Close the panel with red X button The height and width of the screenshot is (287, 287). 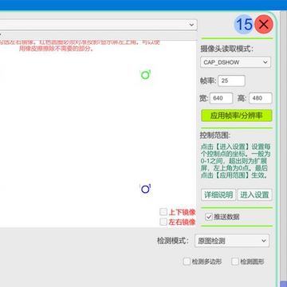pyautogui.click(x=264, y=24)
